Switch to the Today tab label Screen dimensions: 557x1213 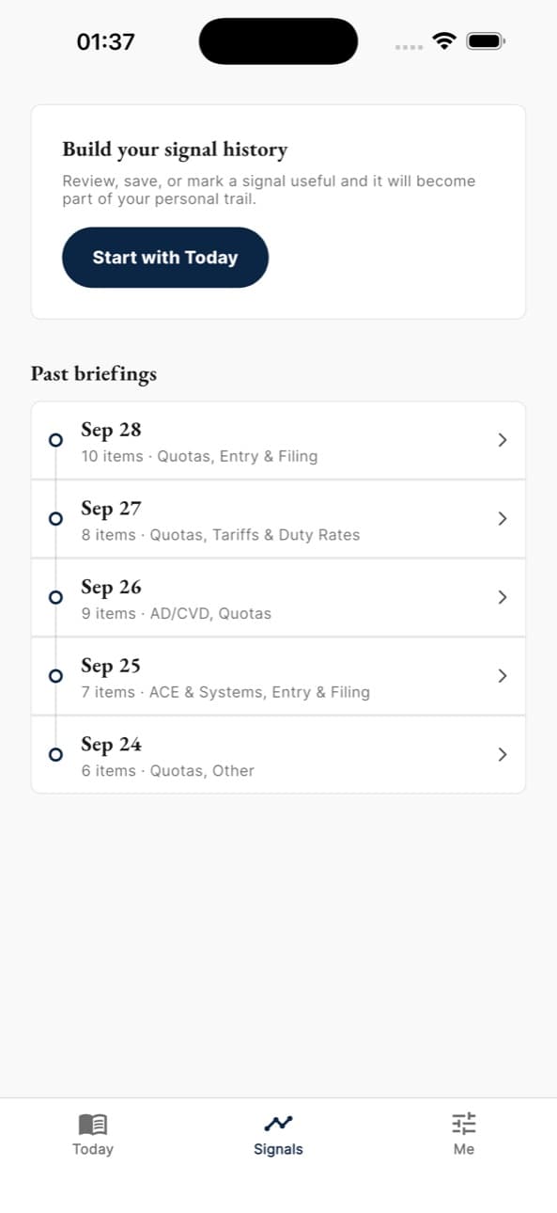(92, 1149)
